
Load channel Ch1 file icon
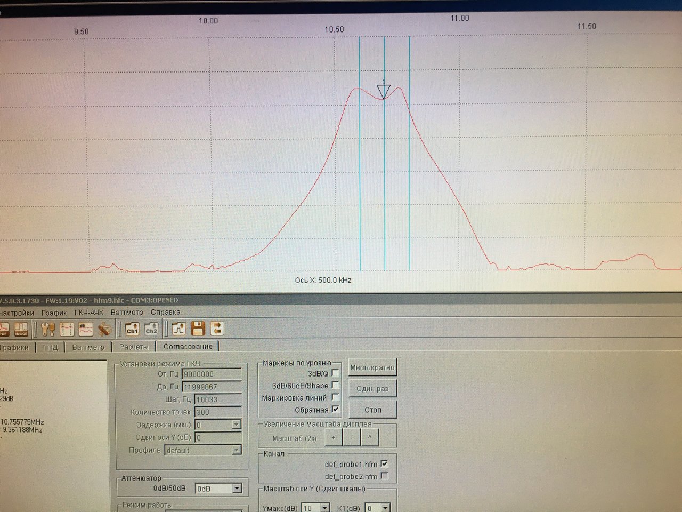(x=132, y=329)
